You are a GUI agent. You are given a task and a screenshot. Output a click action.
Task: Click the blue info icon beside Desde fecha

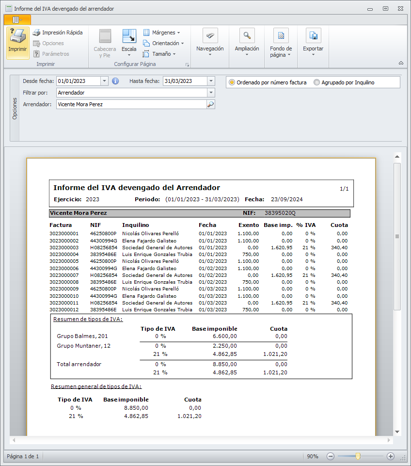coord(115,81)
